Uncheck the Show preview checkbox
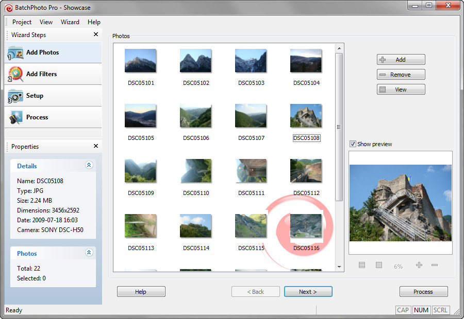This screenshot has width=464, height=319. 353,144
